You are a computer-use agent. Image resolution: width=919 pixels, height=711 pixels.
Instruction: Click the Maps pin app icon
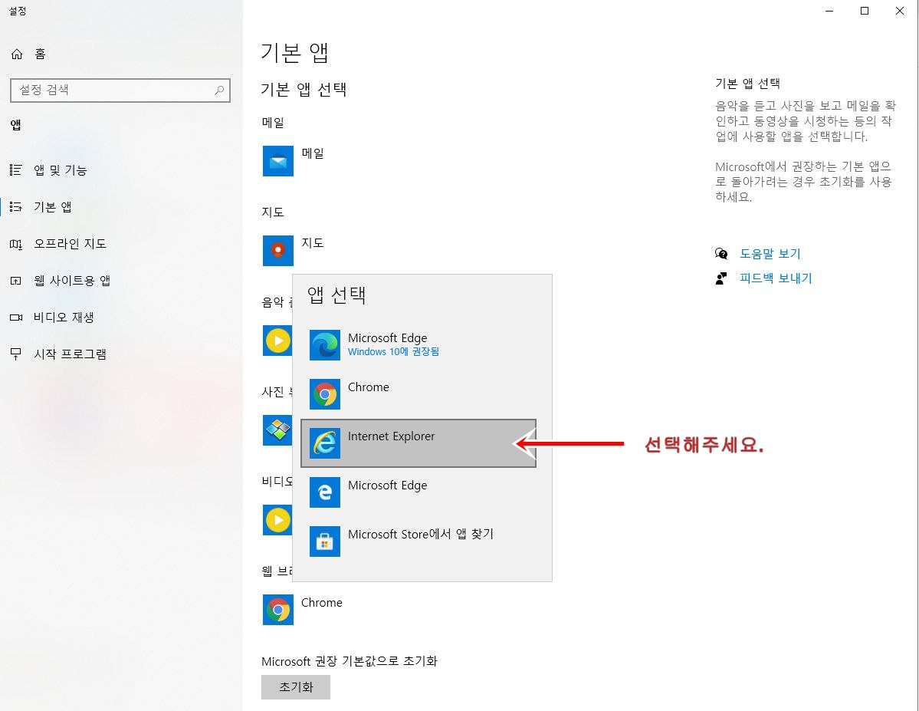point(277,251)
